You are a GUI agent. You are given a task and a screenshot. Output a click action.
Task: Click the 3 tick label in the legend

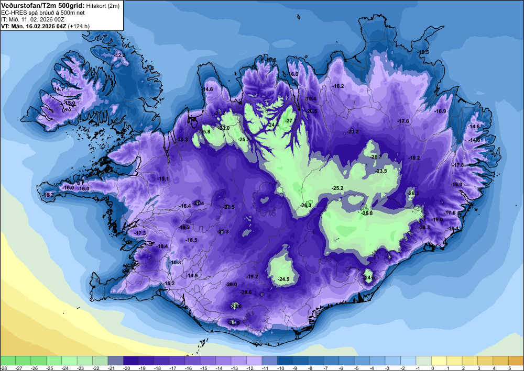click(479, 368)
